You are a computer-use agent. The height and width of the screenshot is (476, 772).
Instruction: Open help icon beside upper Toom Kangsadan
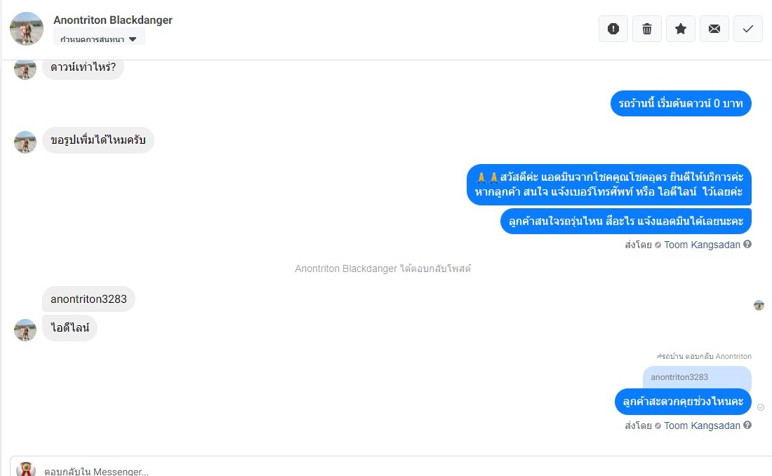[747, 245]
